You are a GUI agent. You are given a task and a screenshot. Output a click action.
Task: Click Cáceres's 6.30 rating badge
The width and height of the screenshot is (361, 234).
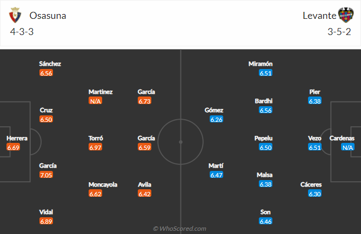(x=315, y=194)
